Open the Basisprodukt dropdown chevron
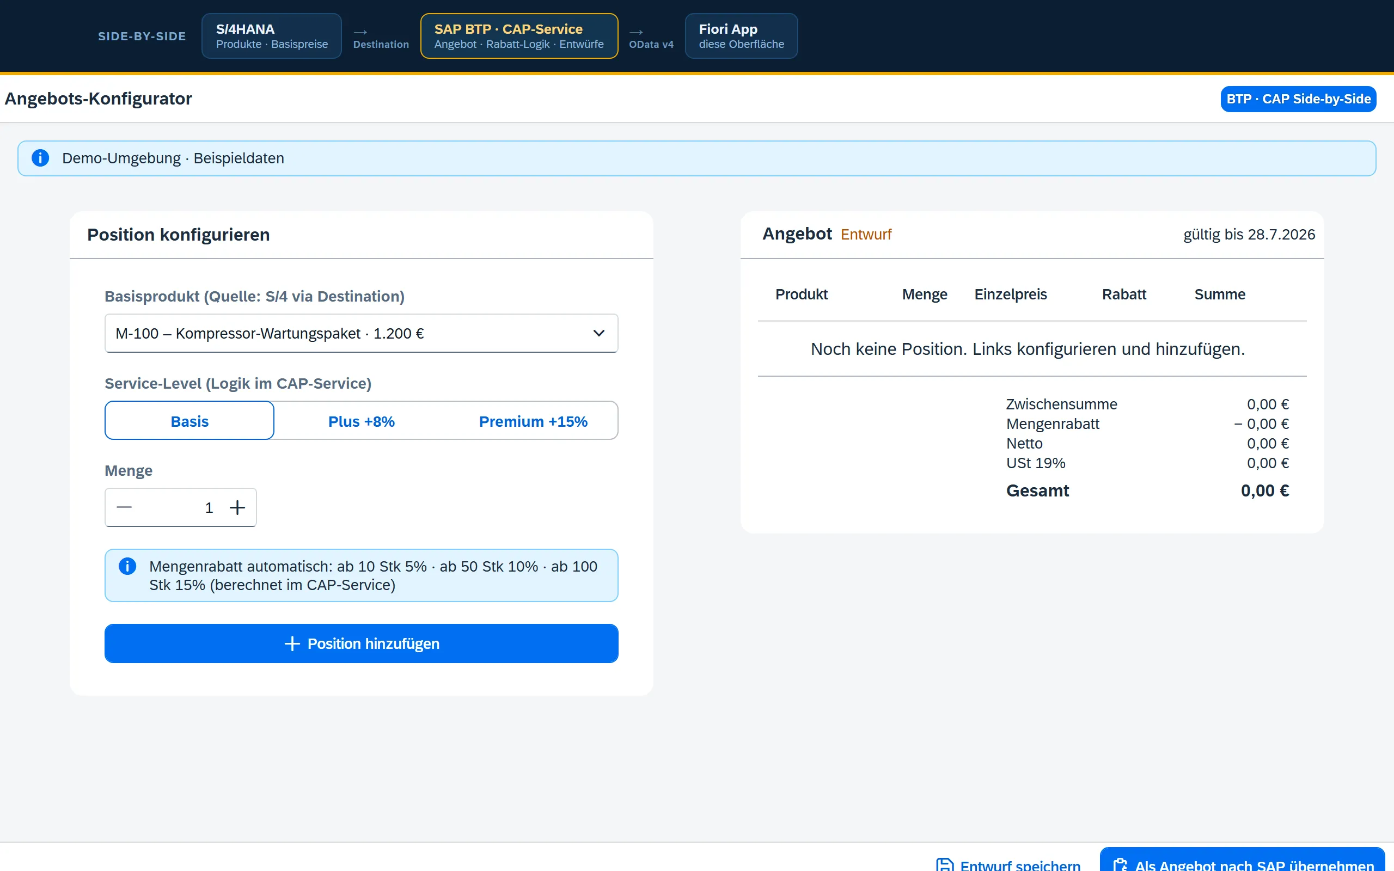Screen dimensions: 1394x871 point(599,333)
